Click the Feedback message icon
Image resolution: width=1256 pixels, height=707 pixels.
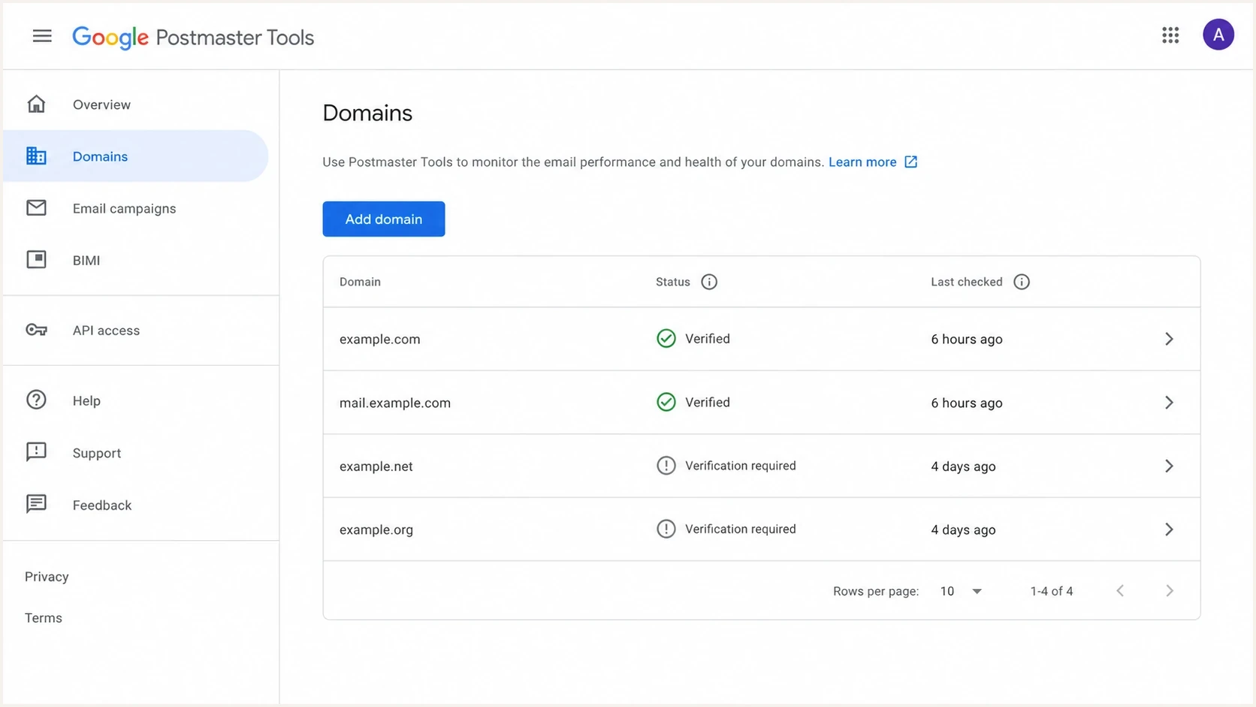pyautogui.click(x=36, y=503)
